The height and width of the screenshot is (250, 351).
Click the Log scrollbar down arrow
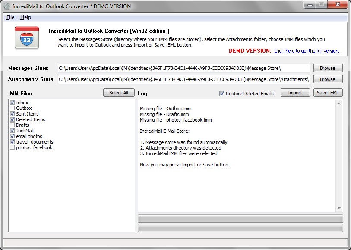coord(339,208)
